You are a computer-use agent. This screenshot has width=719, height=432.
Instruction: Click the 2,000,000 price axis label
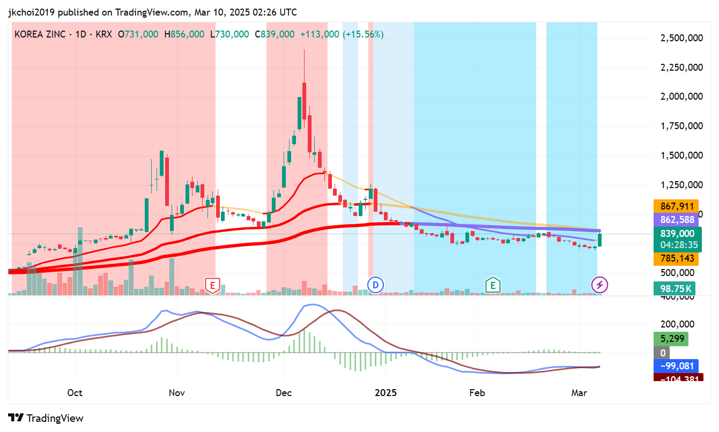tap(681, 97)
